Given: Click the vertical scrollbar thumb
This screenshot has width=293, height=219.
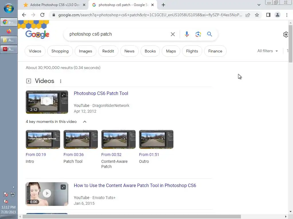Looking at the screenshot, I should [x=290, y=44].
